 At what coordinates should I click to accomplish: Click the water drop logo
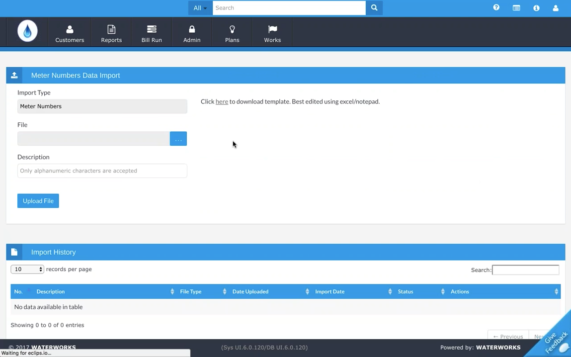tap(27, 31)
